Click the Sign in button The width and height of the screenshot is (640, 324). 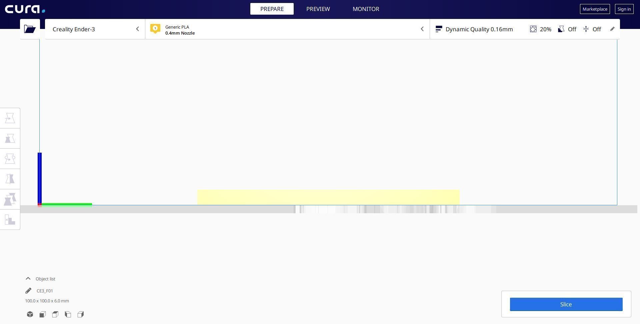624,9
